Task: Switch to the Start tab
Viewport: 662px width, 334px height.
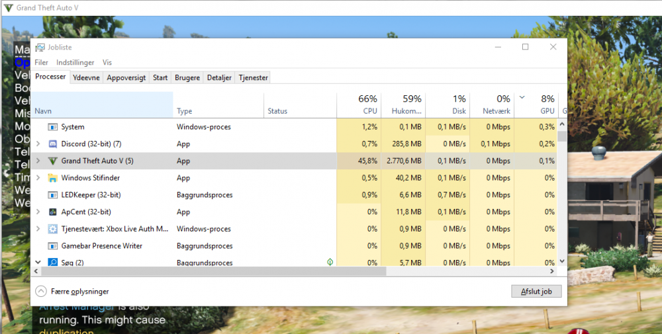Action: pos(160,77)
